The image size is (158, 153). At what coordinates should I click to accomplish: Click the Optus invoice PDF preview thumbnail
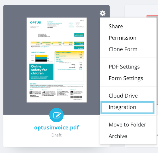point(57,60)
